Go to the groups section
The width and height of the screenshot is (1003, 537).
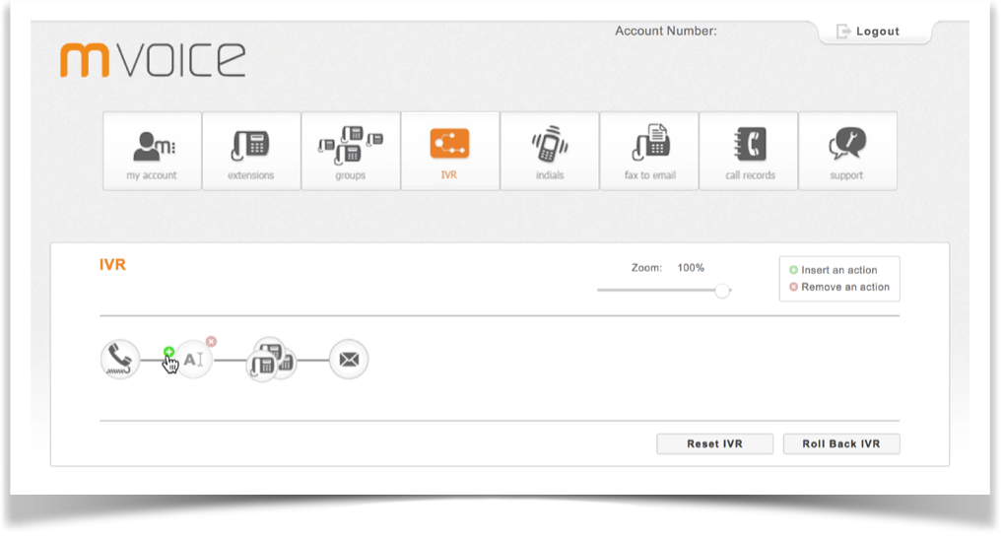point(351,151)
